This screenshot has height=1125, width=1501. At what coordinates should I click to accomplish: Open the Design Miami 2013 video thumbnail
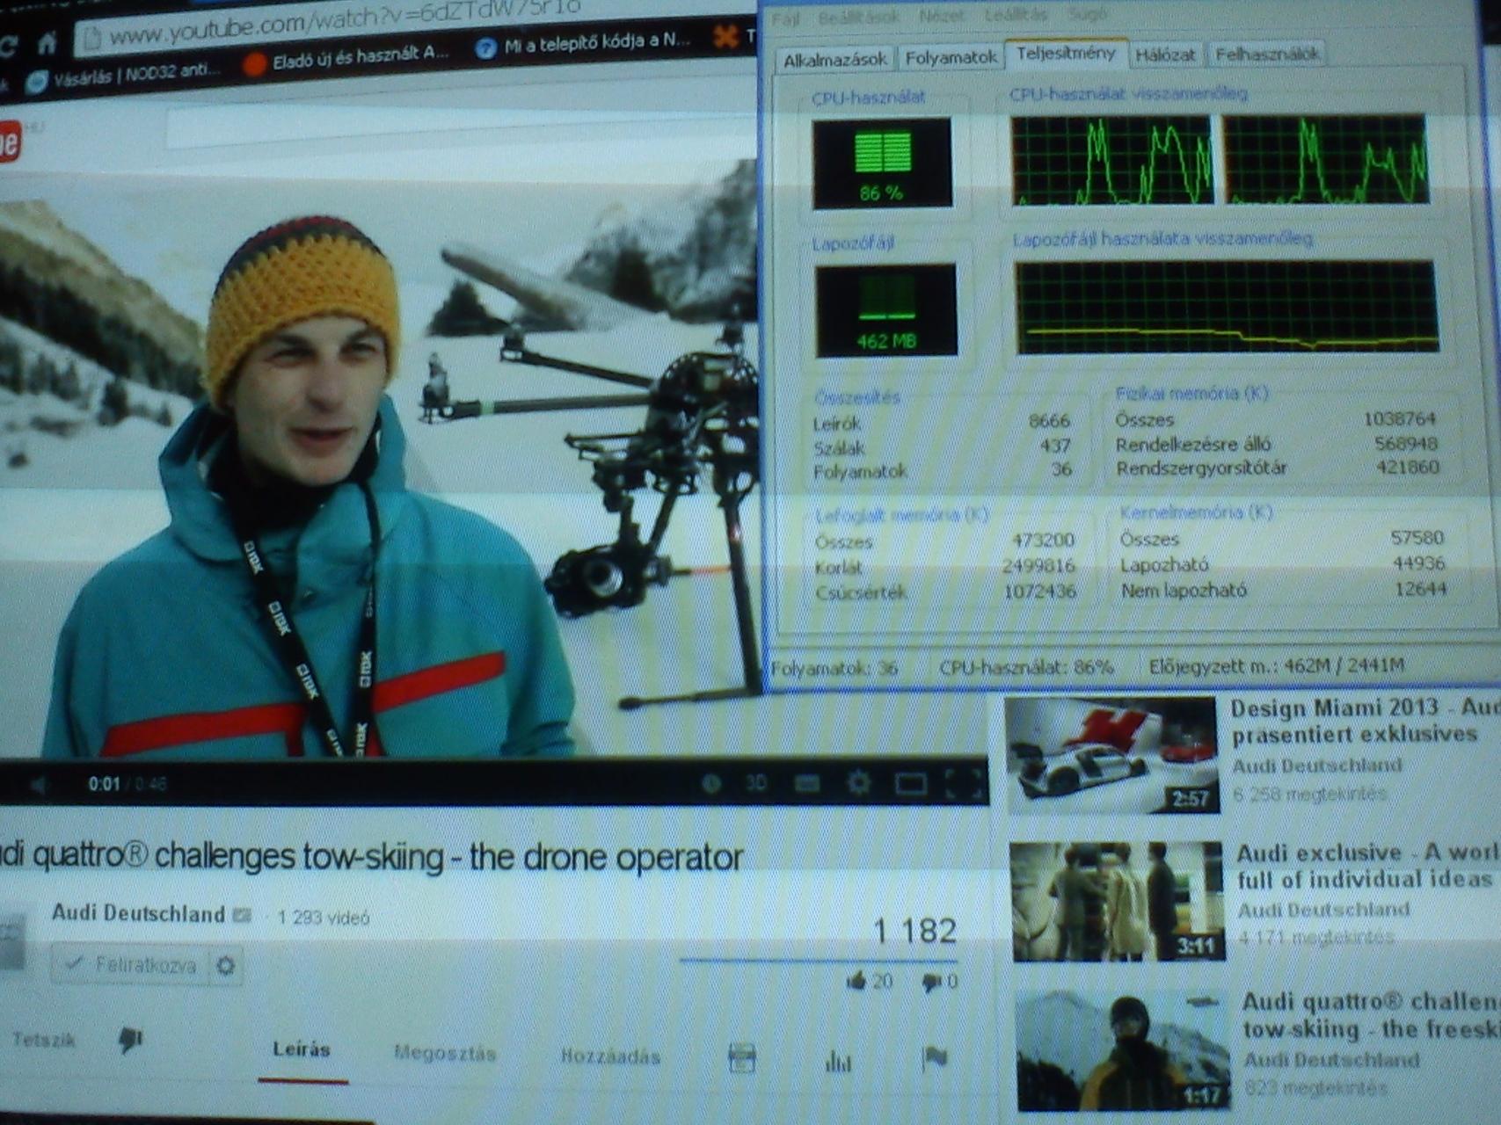pyautogui.click(x=1112, y=756)
